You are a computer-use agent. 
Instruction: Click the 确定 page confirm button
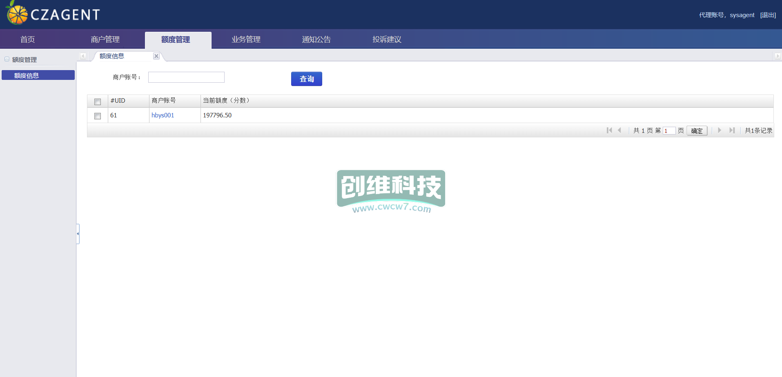click(697, 131)
